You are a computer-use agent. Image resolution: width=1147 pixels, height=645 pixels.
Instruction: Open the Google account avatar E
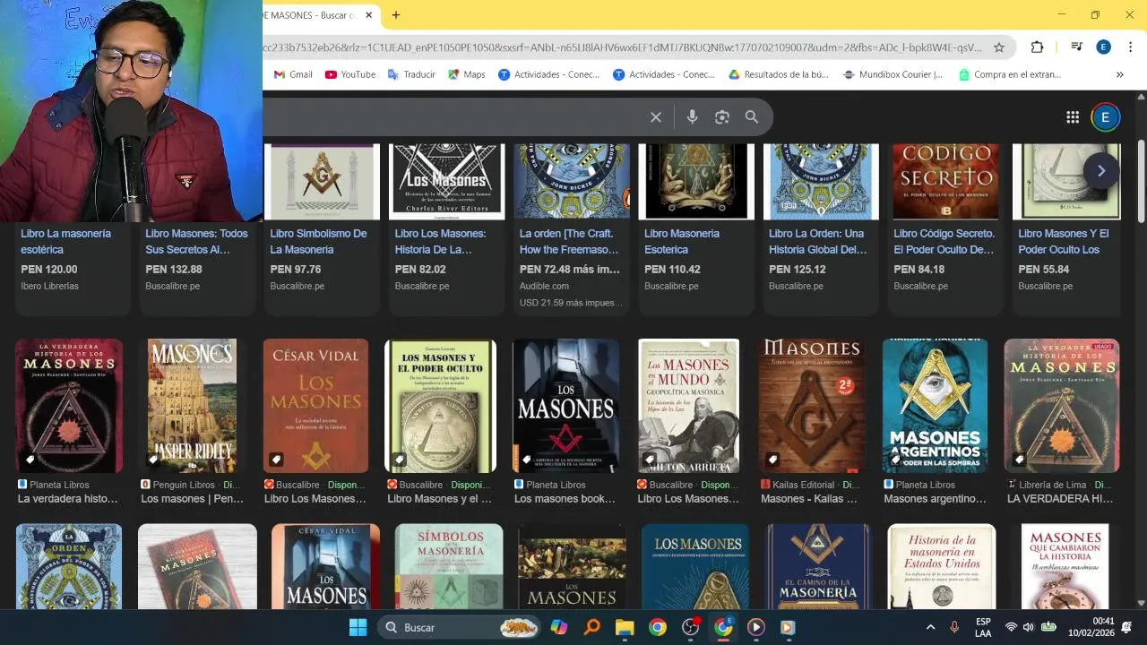tap(1105, 117)
